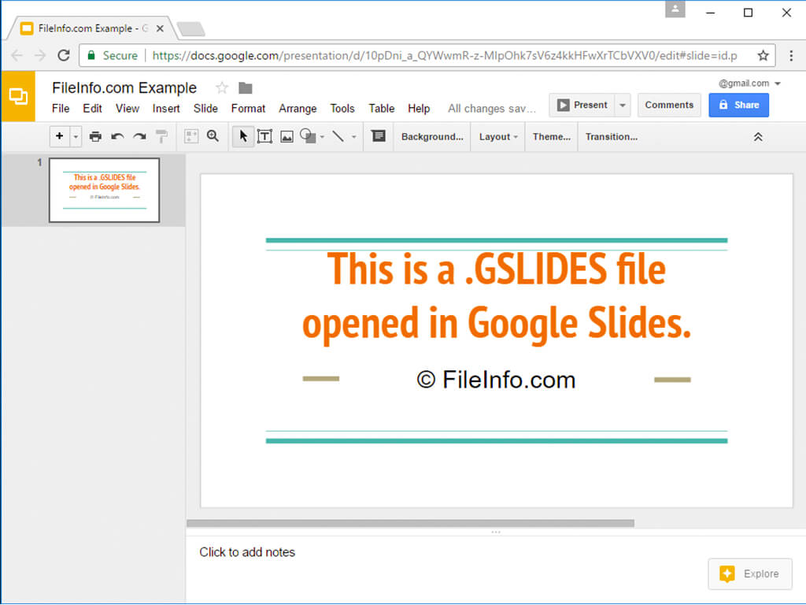The width and height of the screenshot is (806, 605).
Task: Select slide 1 thumbnail in the filmstrip
Action: (105, 190)
